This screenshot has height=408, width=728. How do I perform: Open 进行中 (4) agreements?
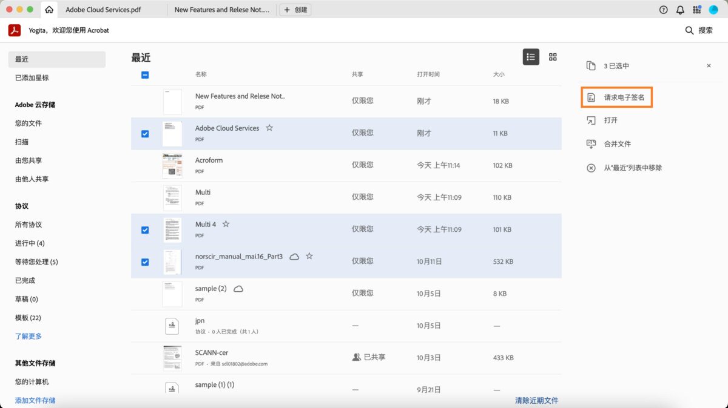30,243
